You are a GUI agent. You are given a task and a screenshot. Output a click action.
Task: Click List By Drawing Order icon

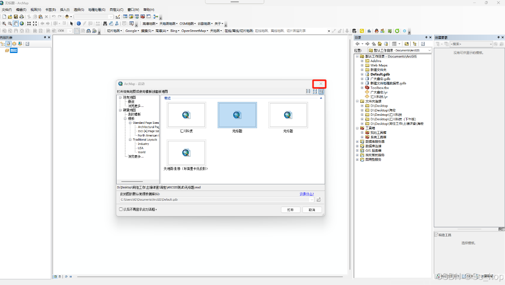3,44
